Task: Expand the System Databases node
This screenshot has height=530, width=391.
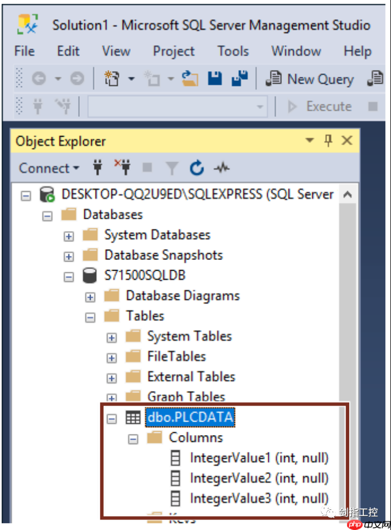Action: tap(68, 237)
